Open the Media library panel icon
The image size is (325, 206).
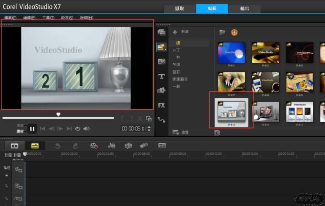[x=161, y=32]
